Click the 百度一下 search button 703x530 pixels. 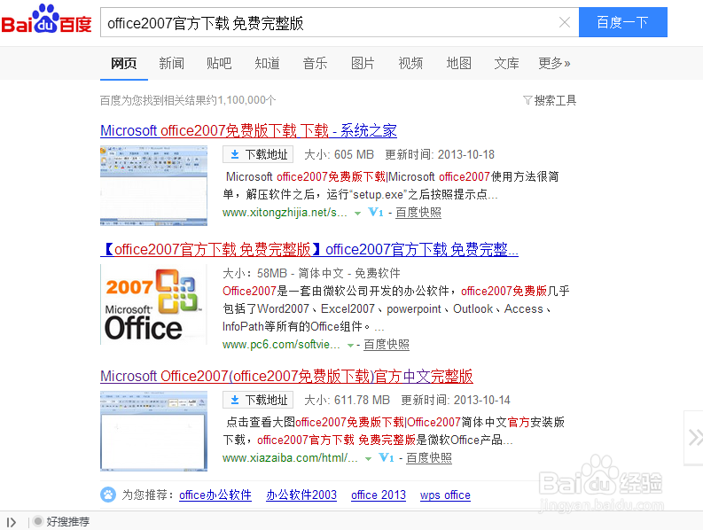pyautogui.click(x=622, y=22)
